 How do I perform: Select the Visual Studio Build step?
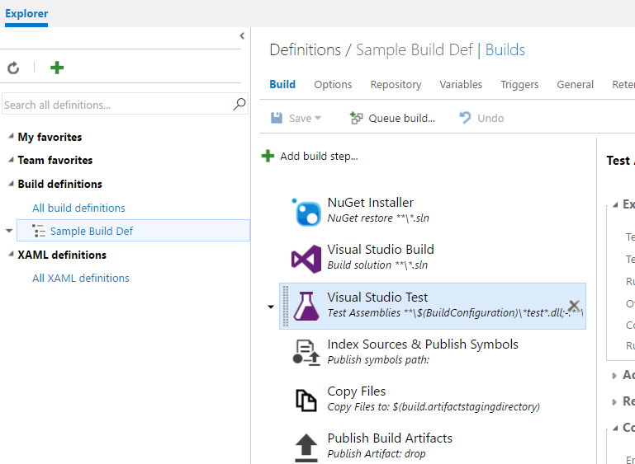click(380, 257)
